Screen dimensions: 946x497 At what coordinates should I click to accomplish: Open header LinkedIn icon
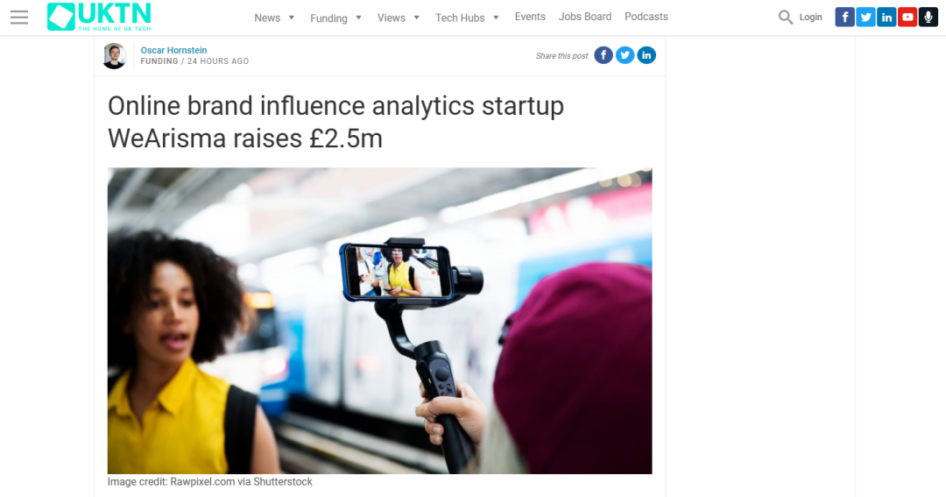[x=886, y=17]
